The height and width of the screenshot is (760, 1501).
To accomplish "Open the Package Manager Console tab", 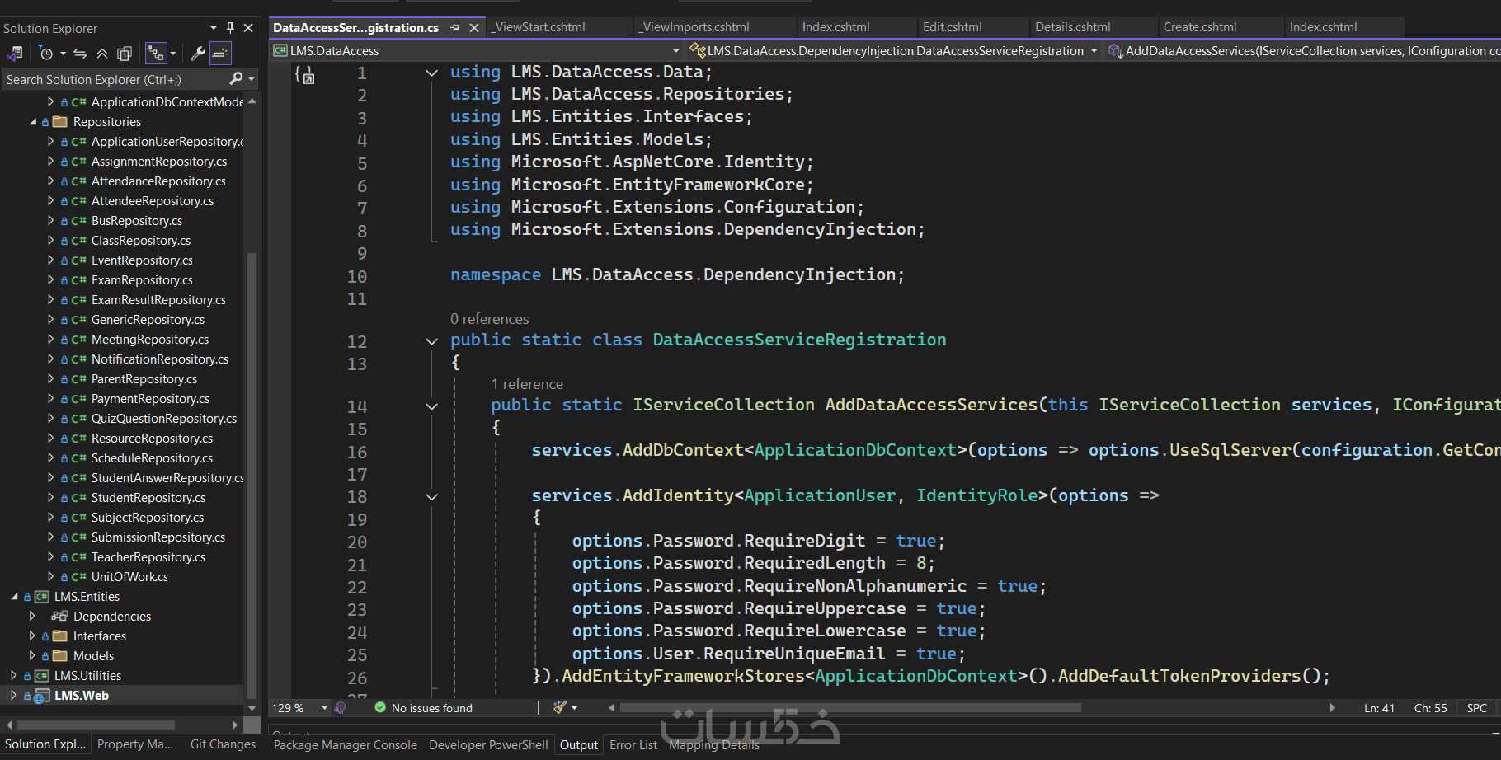I will click(346, 744).
